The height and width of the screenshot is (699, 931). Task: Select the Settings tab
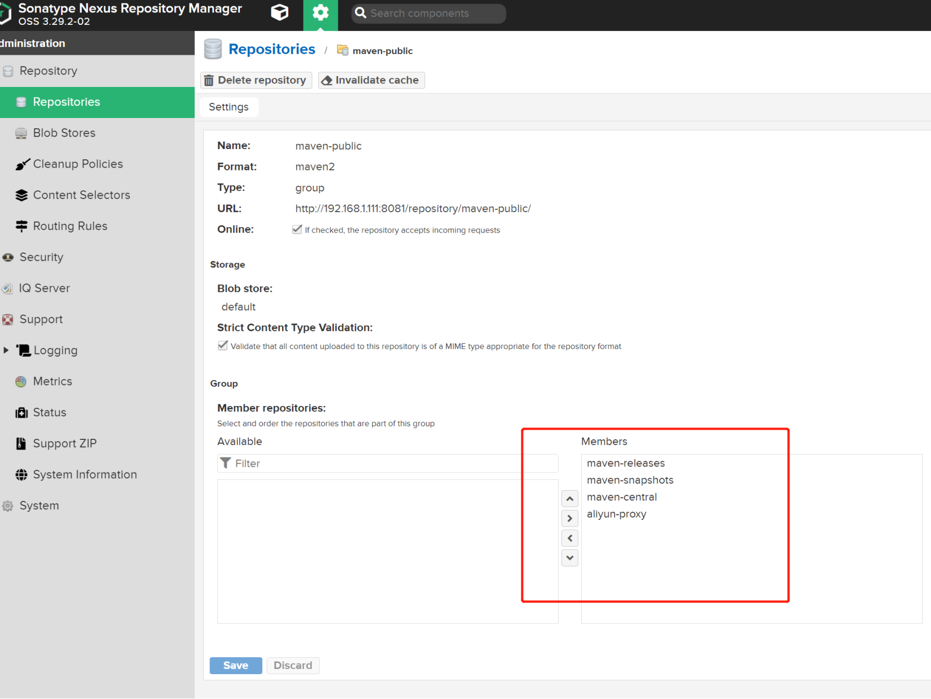(x=229, y=107)
